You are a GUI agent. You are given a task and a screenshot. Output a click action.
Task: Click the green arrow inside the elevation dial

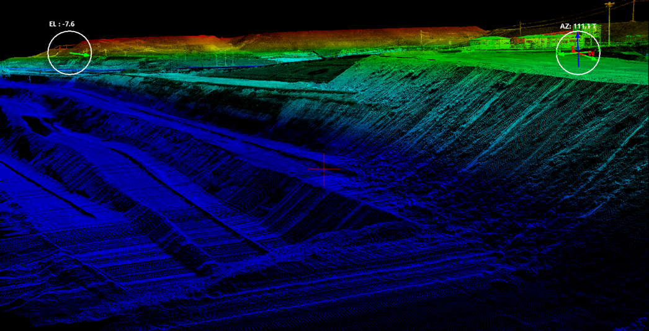[x=79, y=55]
